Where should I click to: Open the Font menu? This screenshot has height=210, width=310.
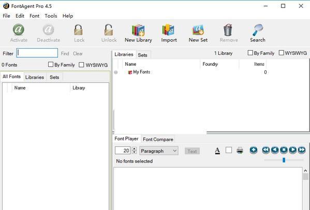coord(34,16)
